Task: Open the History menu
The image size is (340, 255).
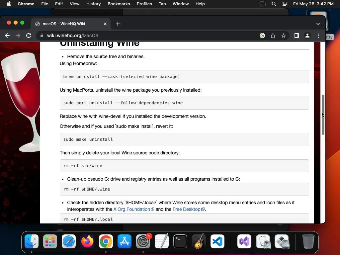Action: (93, 4)
